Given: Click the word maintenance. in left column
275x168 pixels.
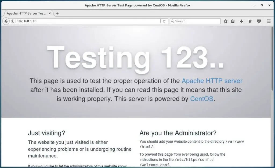Looking at the screenshot, I should [43, 156].
